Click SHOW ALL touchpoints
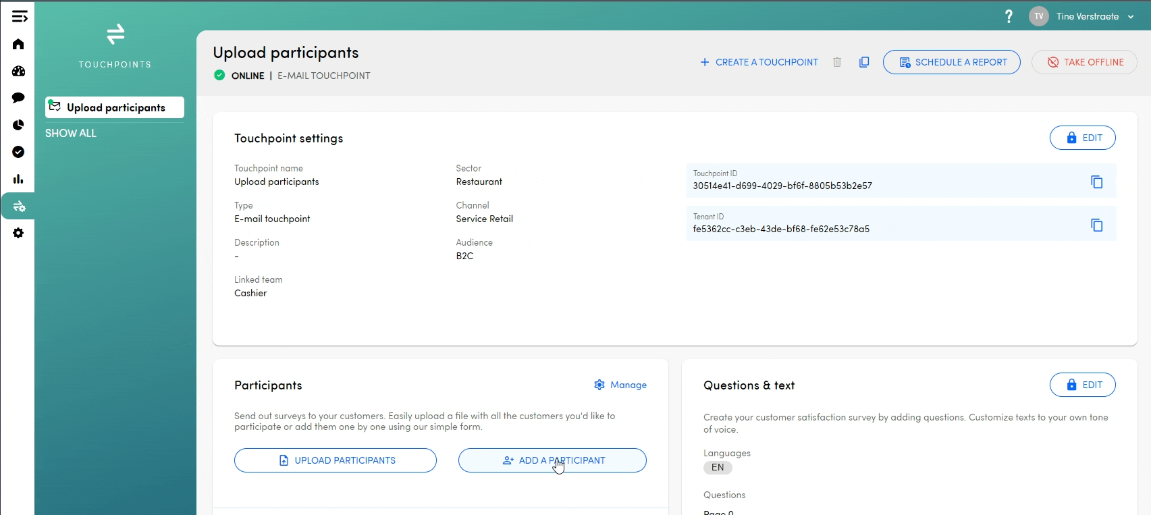The height and width of the screenshot is (515, 1151). pyautogui.click(x=71, y=133)
